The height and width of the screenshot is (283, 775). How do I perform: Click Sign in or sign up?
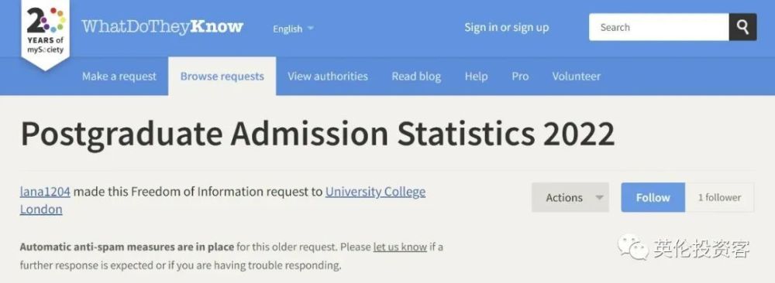(507, 28)
